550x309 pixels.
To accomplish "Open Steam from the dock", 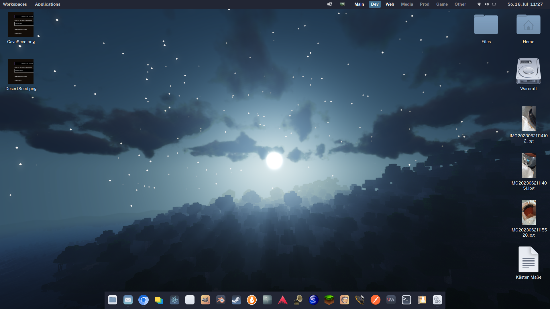I will pyautogui.click(x=236, y=300).
